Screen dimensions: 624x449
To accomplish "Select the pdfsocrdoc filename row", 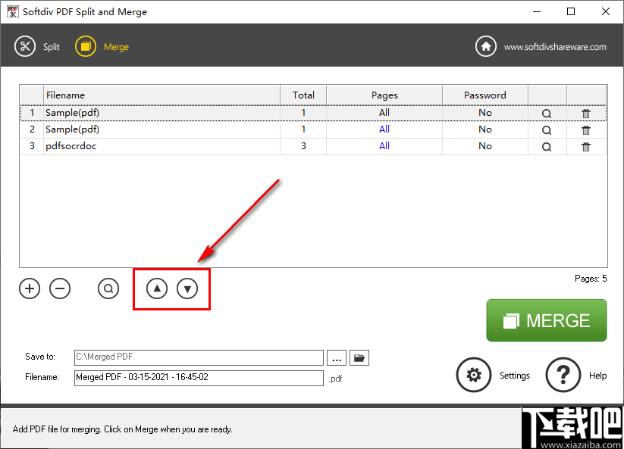I will click(71, 146).
